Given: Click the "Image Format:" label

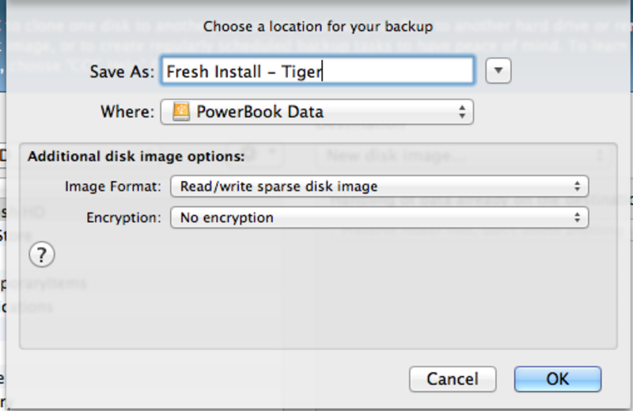Looking at the screenshot, I should 113,187.
